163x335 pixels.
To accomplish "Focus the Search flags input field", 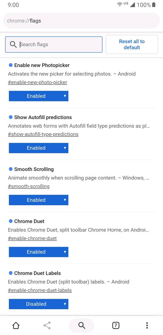I will pos(54,45).
